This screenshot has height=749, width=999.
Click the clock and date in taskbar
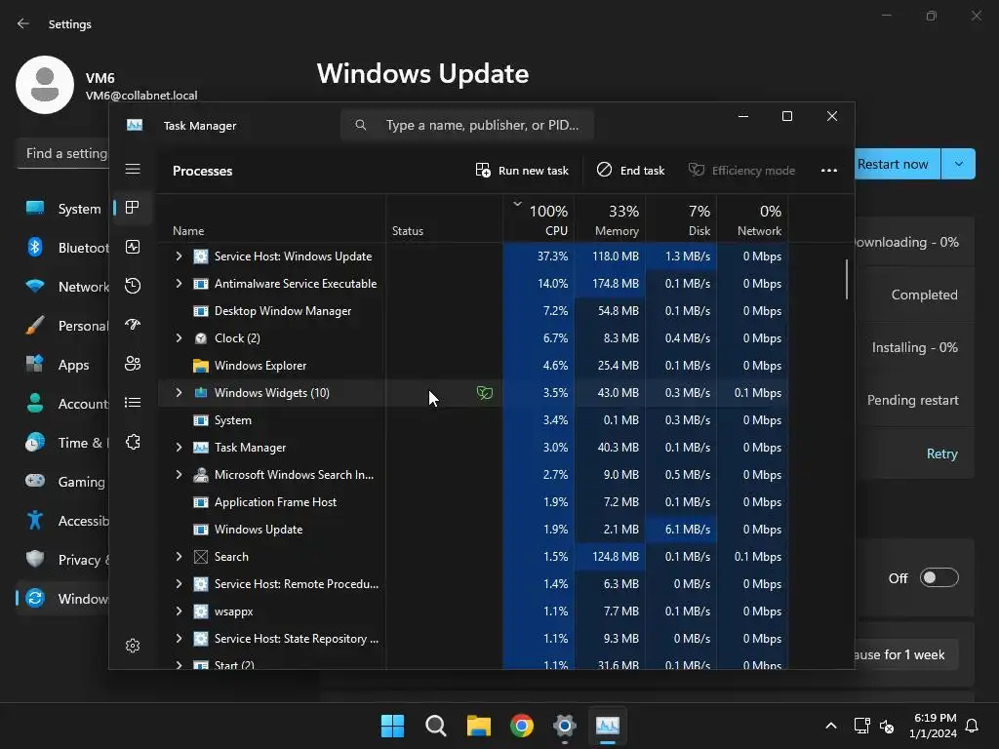[x=933, y=726]
